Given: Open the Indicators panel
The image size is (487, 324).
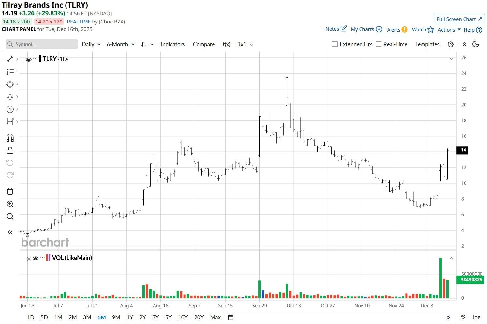Looking at the screenshot, I should pyautogui.click(x=173, y=44).
